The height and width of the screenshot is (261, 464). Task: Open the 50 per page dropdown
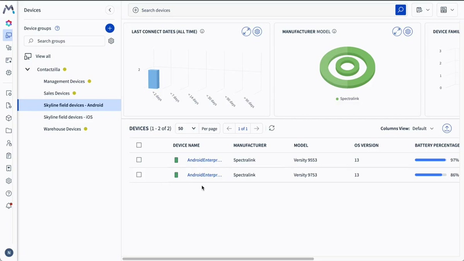[x=187, y=128]
